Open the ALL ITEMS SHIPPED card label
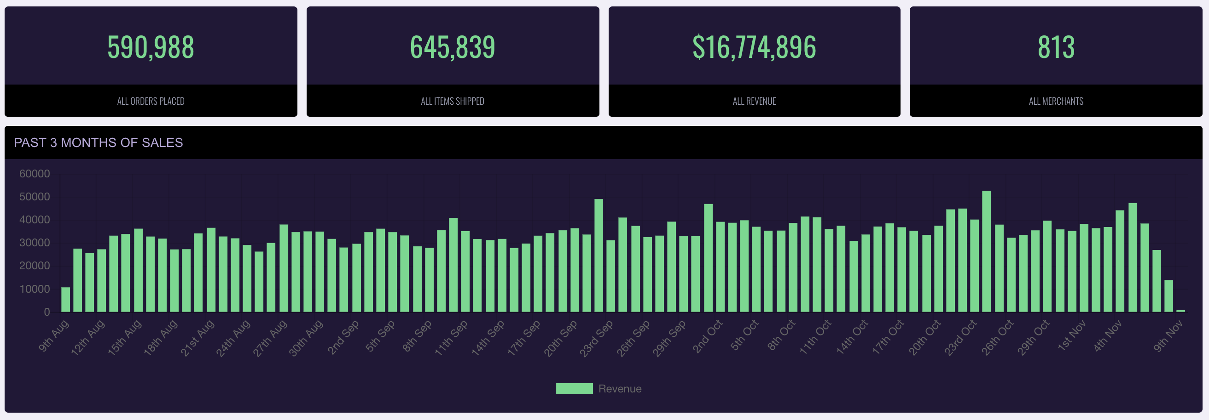 tap(453, 101)
